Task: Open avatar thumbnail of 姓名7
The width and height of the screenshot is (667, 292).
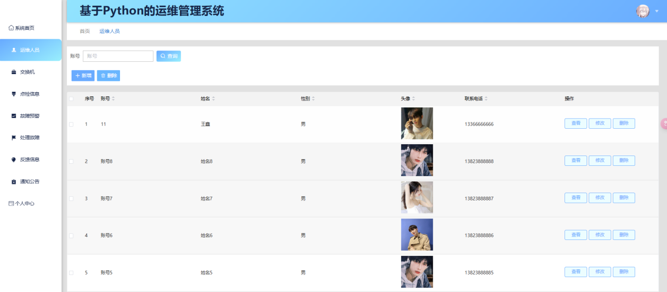Action: click(417, 198)
